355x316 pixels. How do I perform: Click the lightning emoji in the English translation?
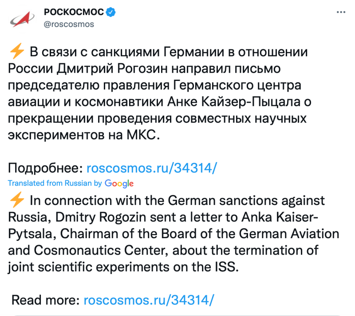16,201
